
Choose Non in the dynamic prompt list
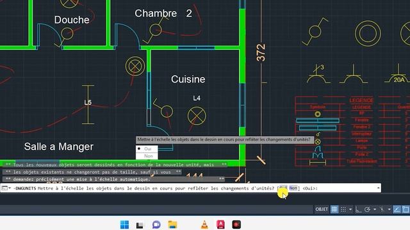pos(147,156)
